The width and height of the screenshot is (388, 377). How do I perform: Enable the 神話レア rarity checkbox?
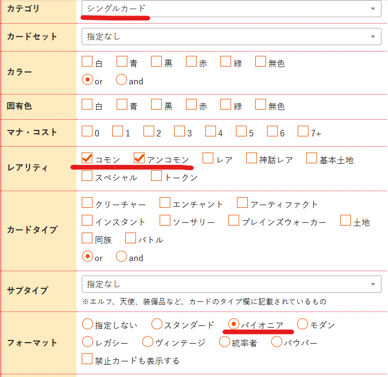(252, 158)
